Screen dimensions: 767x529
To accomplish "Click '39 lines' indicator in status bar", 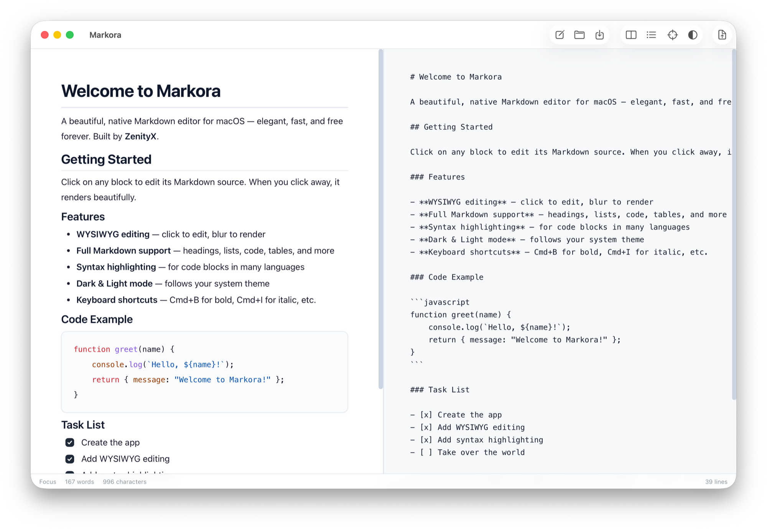I will 716,482.
